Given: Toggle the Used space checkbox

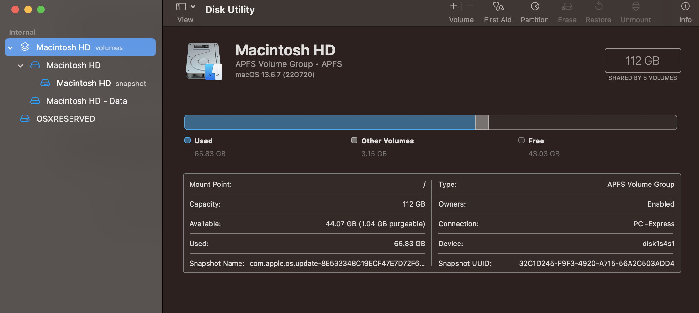Looking at the screenshot, I should pyautogui.click(x=187, y=140).
